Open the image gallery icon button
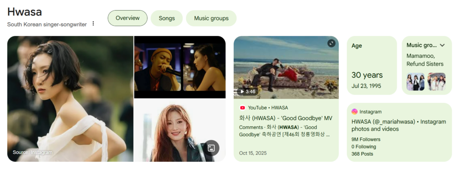 click(211, 148)
